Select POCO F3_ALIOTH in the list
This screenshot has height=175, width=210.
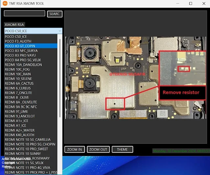31,41
